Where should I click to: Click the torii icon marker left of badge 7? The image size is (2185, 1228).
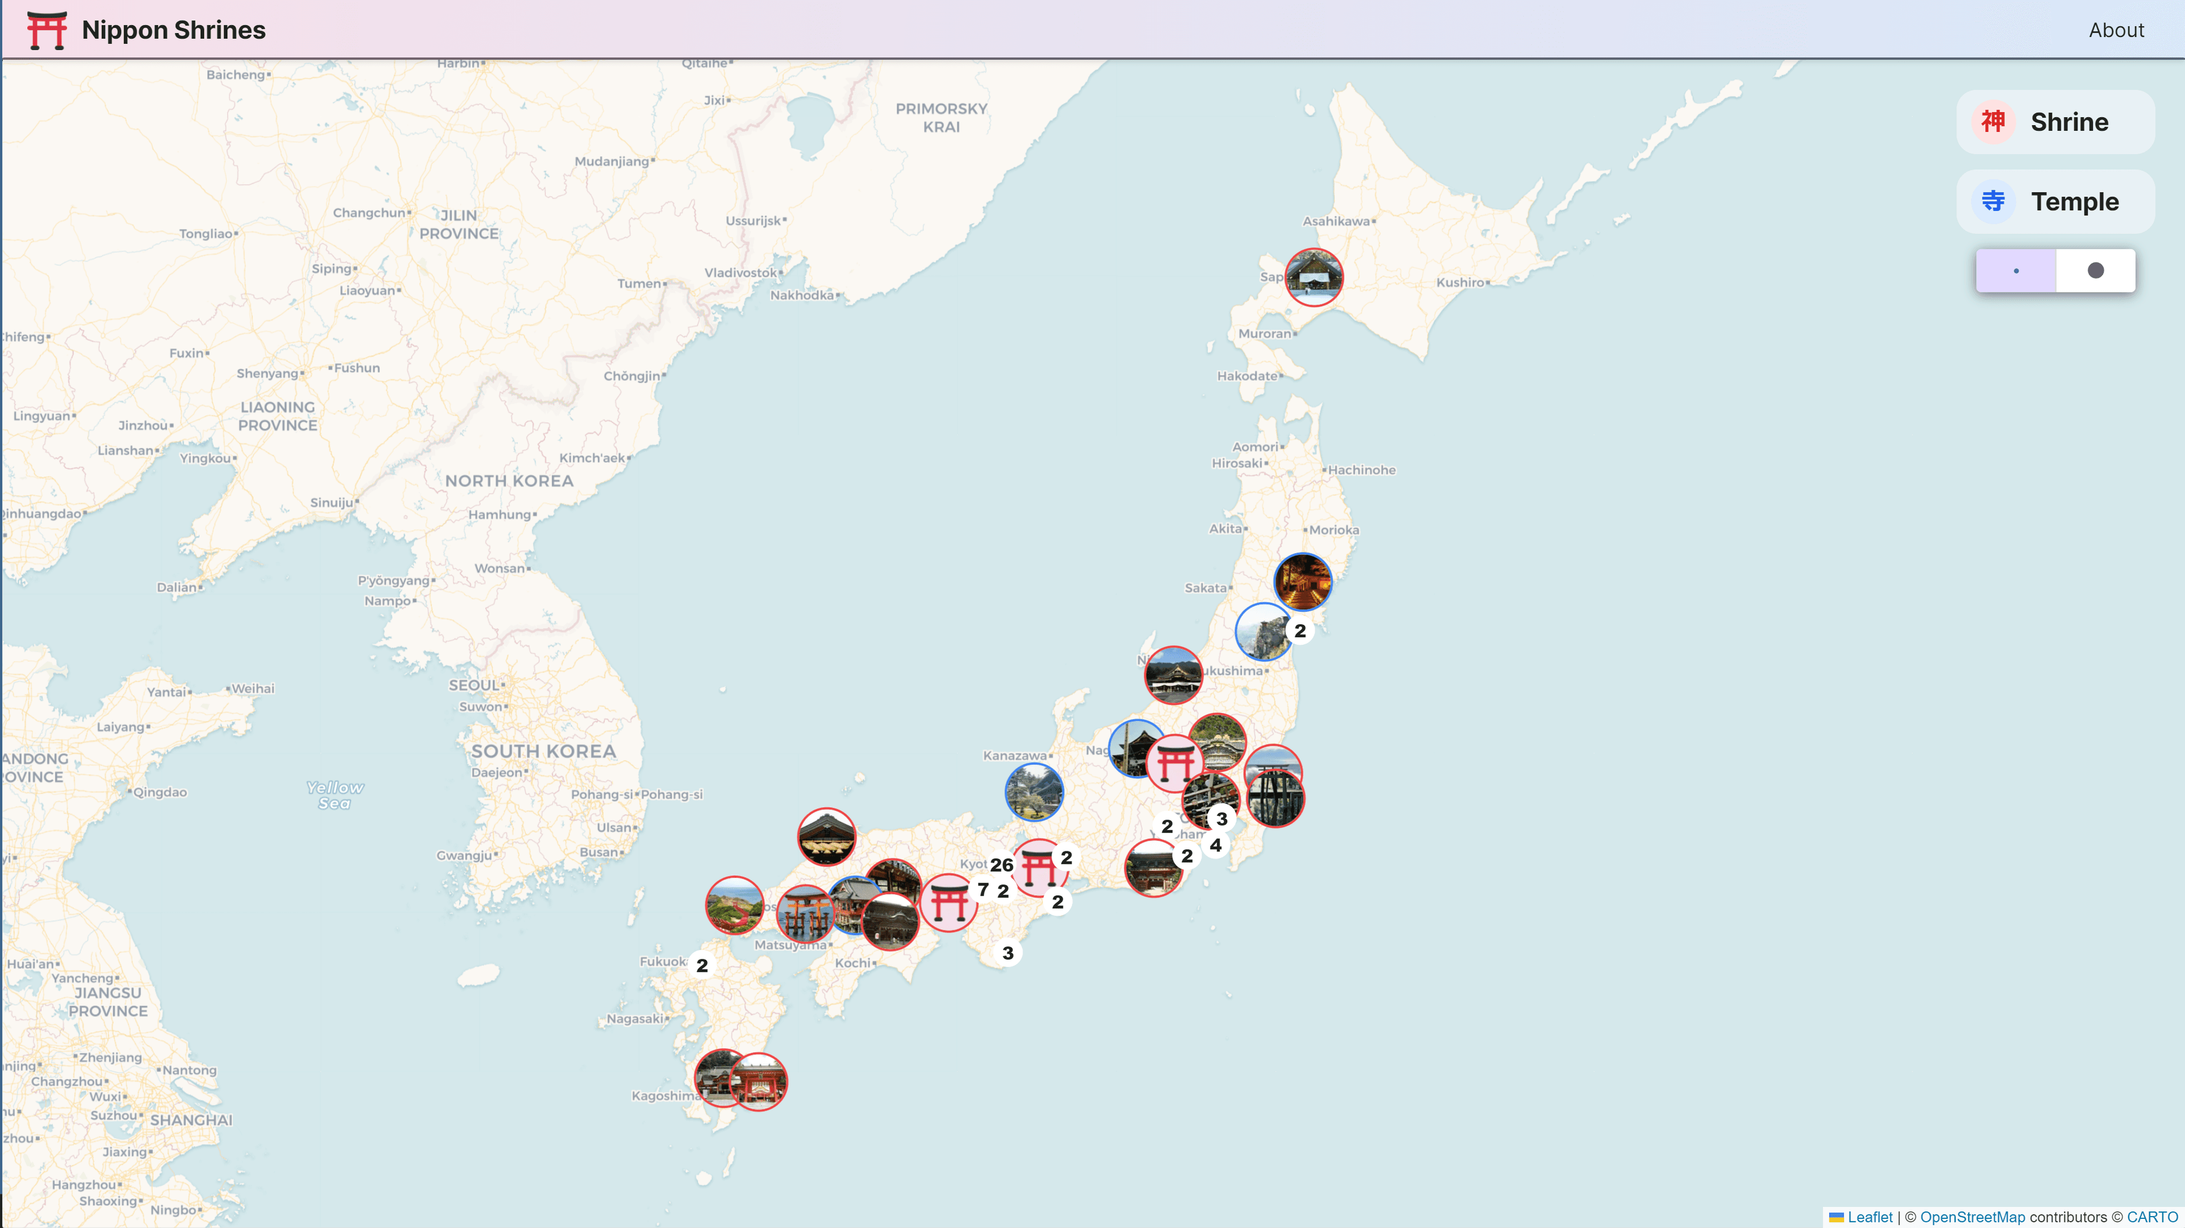949,903
